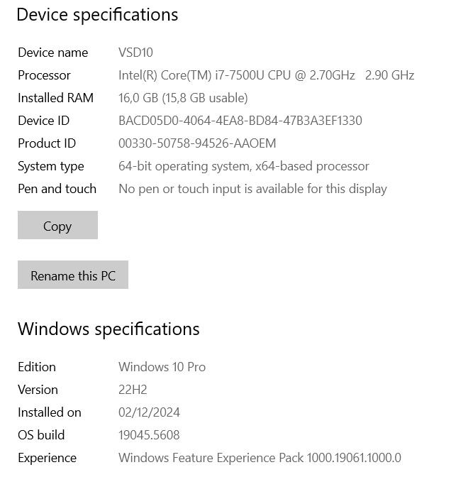Click the installed on date 02/12/2024
451x477 pixels.
point(149,412)
